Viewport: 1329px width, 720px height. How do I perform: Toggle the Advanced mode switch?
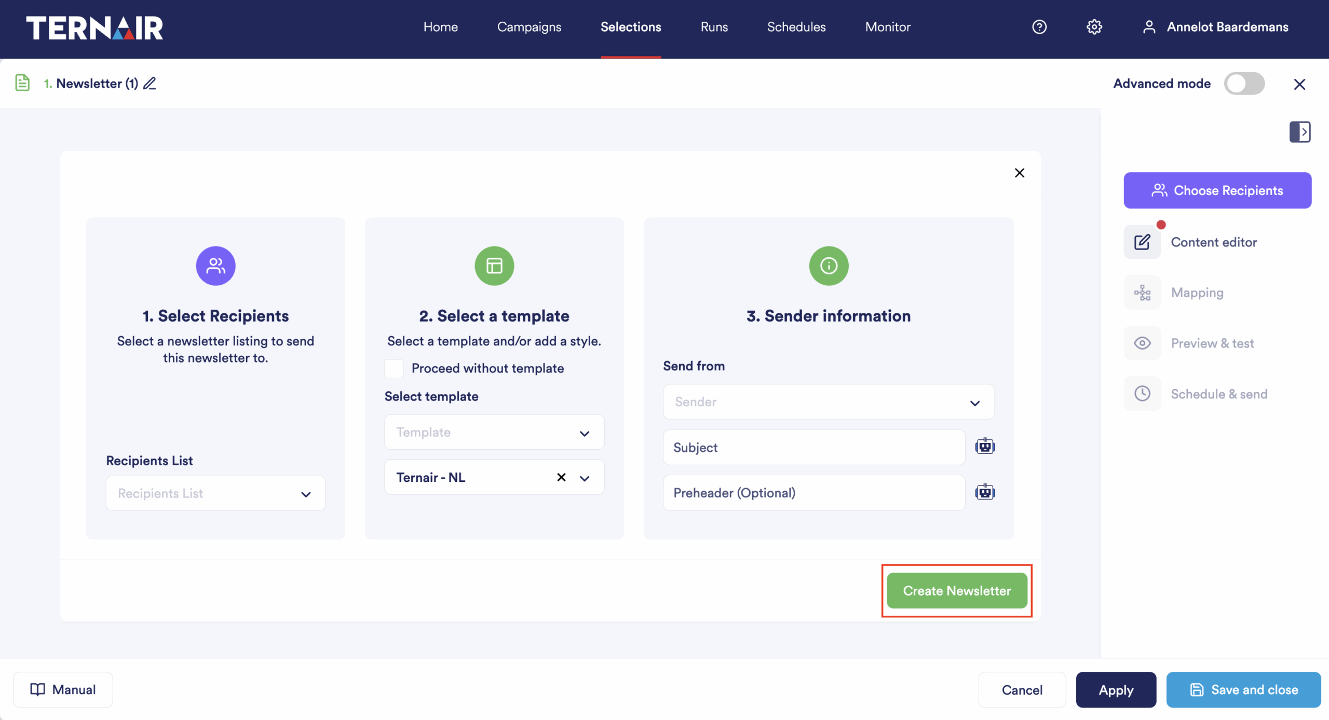[1244, 84]
